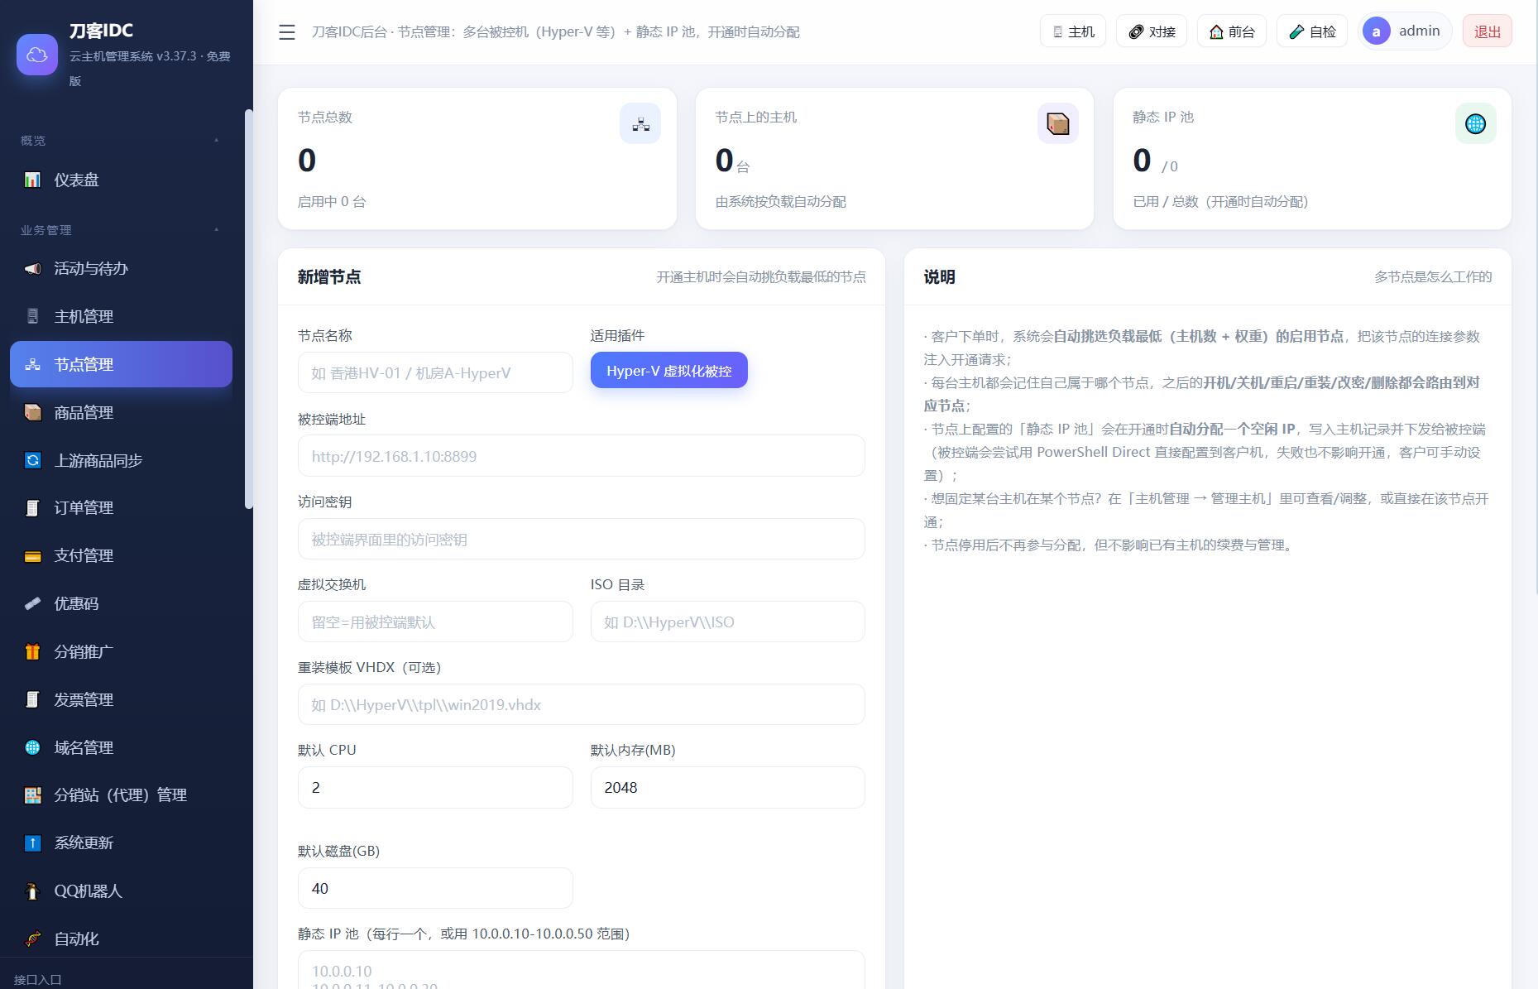Click the 分销推广 gift icon
Screen dimensions: 1538x989
pyautogui.click(x=32, y=651)
